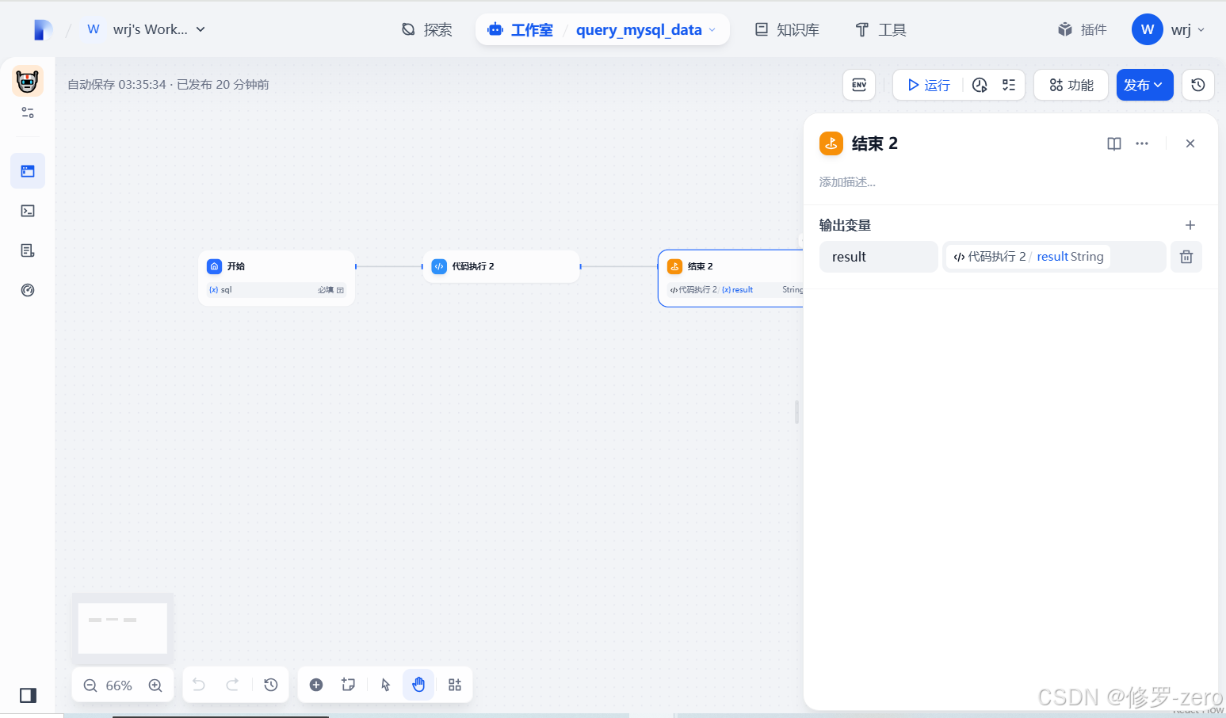Open the documents icon in left sidebar

tap(28, 250)
